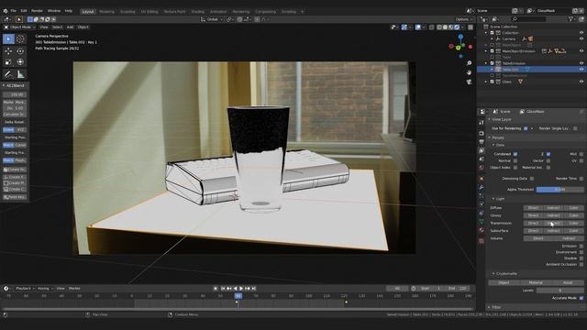Click the outliner filter funnel icon
This screenshot has height=330, width=587.
570,19
